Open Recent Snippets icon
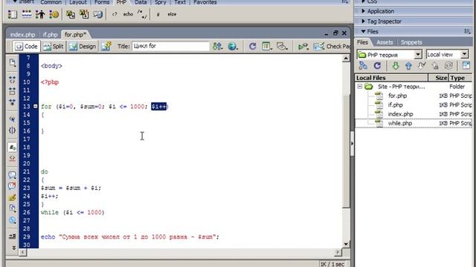Image resolution: width=476 pixels, height=267 pixels. (x=12, y=208)
